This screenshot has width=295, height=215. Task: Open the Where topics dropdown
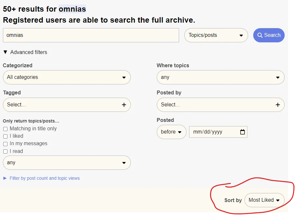221,77
